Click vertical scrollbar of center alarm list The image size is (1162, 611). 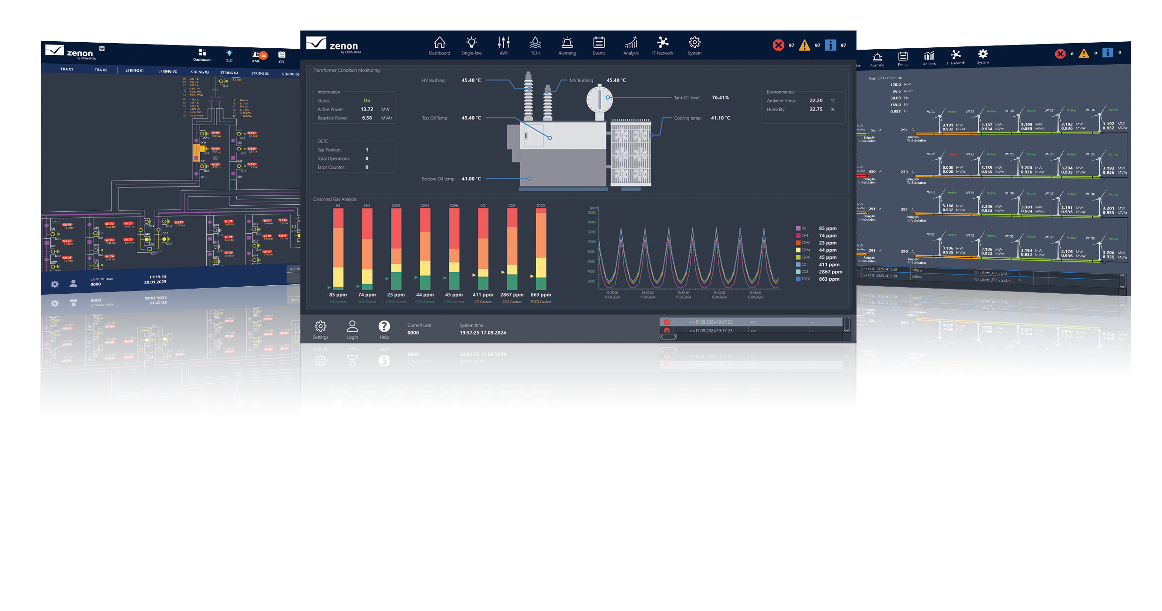point(847,325)
